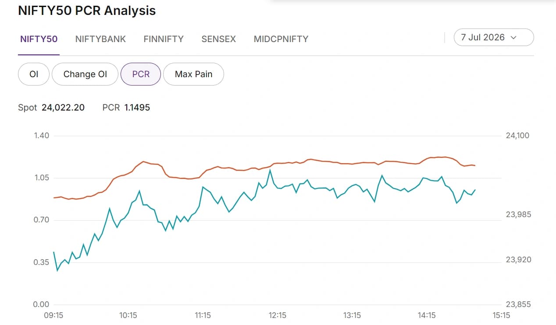This screenshot has height=325, width=556.
Task: Click the 09:15 time axis label
Action: coord(54,315)
